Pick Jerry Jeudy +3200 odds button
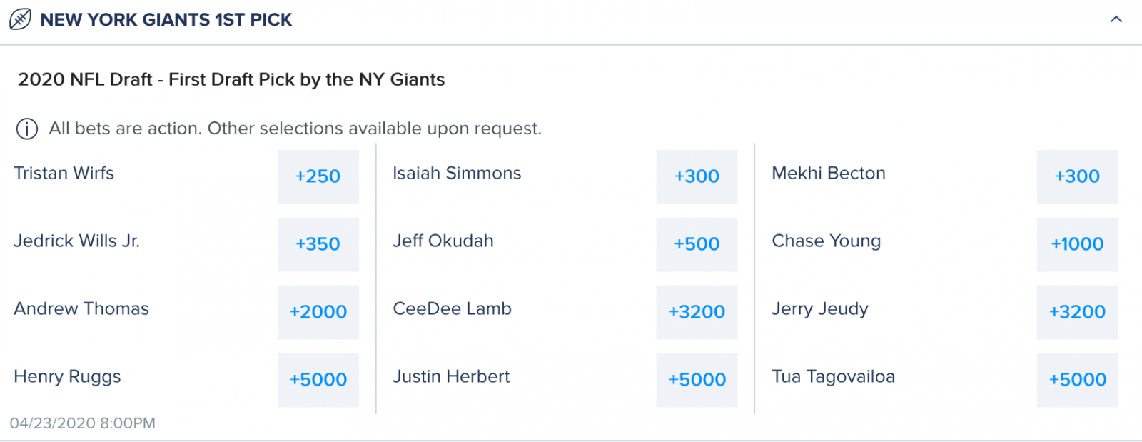 tap(1077, 312)
